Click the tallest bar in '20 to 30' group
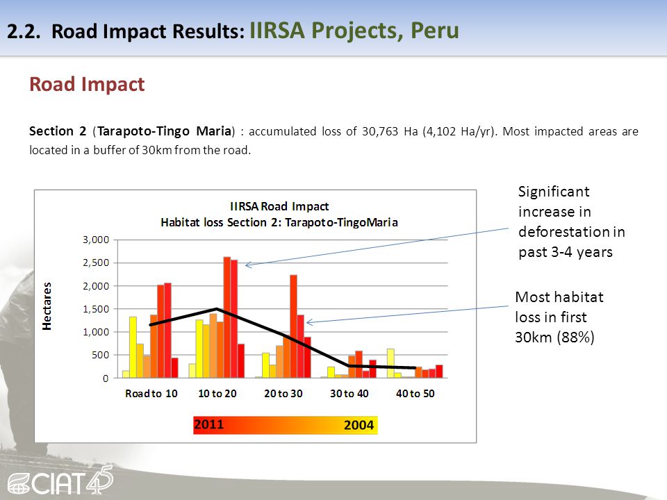This screenshot has width=667, height=500. pos(293,326)
